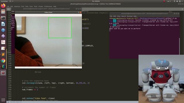Click 'What task do you want me to perform?'

[x=125, y=29]
